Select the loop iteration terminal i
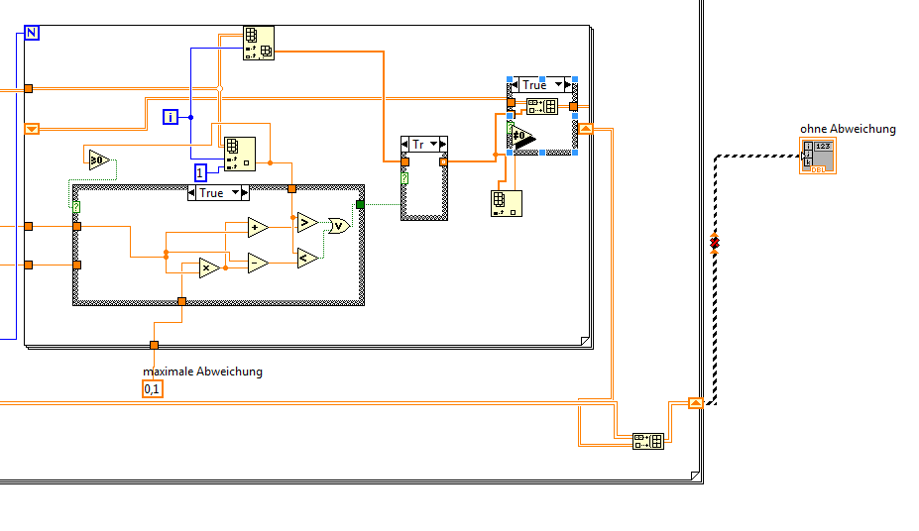 [x=170, y=117]
